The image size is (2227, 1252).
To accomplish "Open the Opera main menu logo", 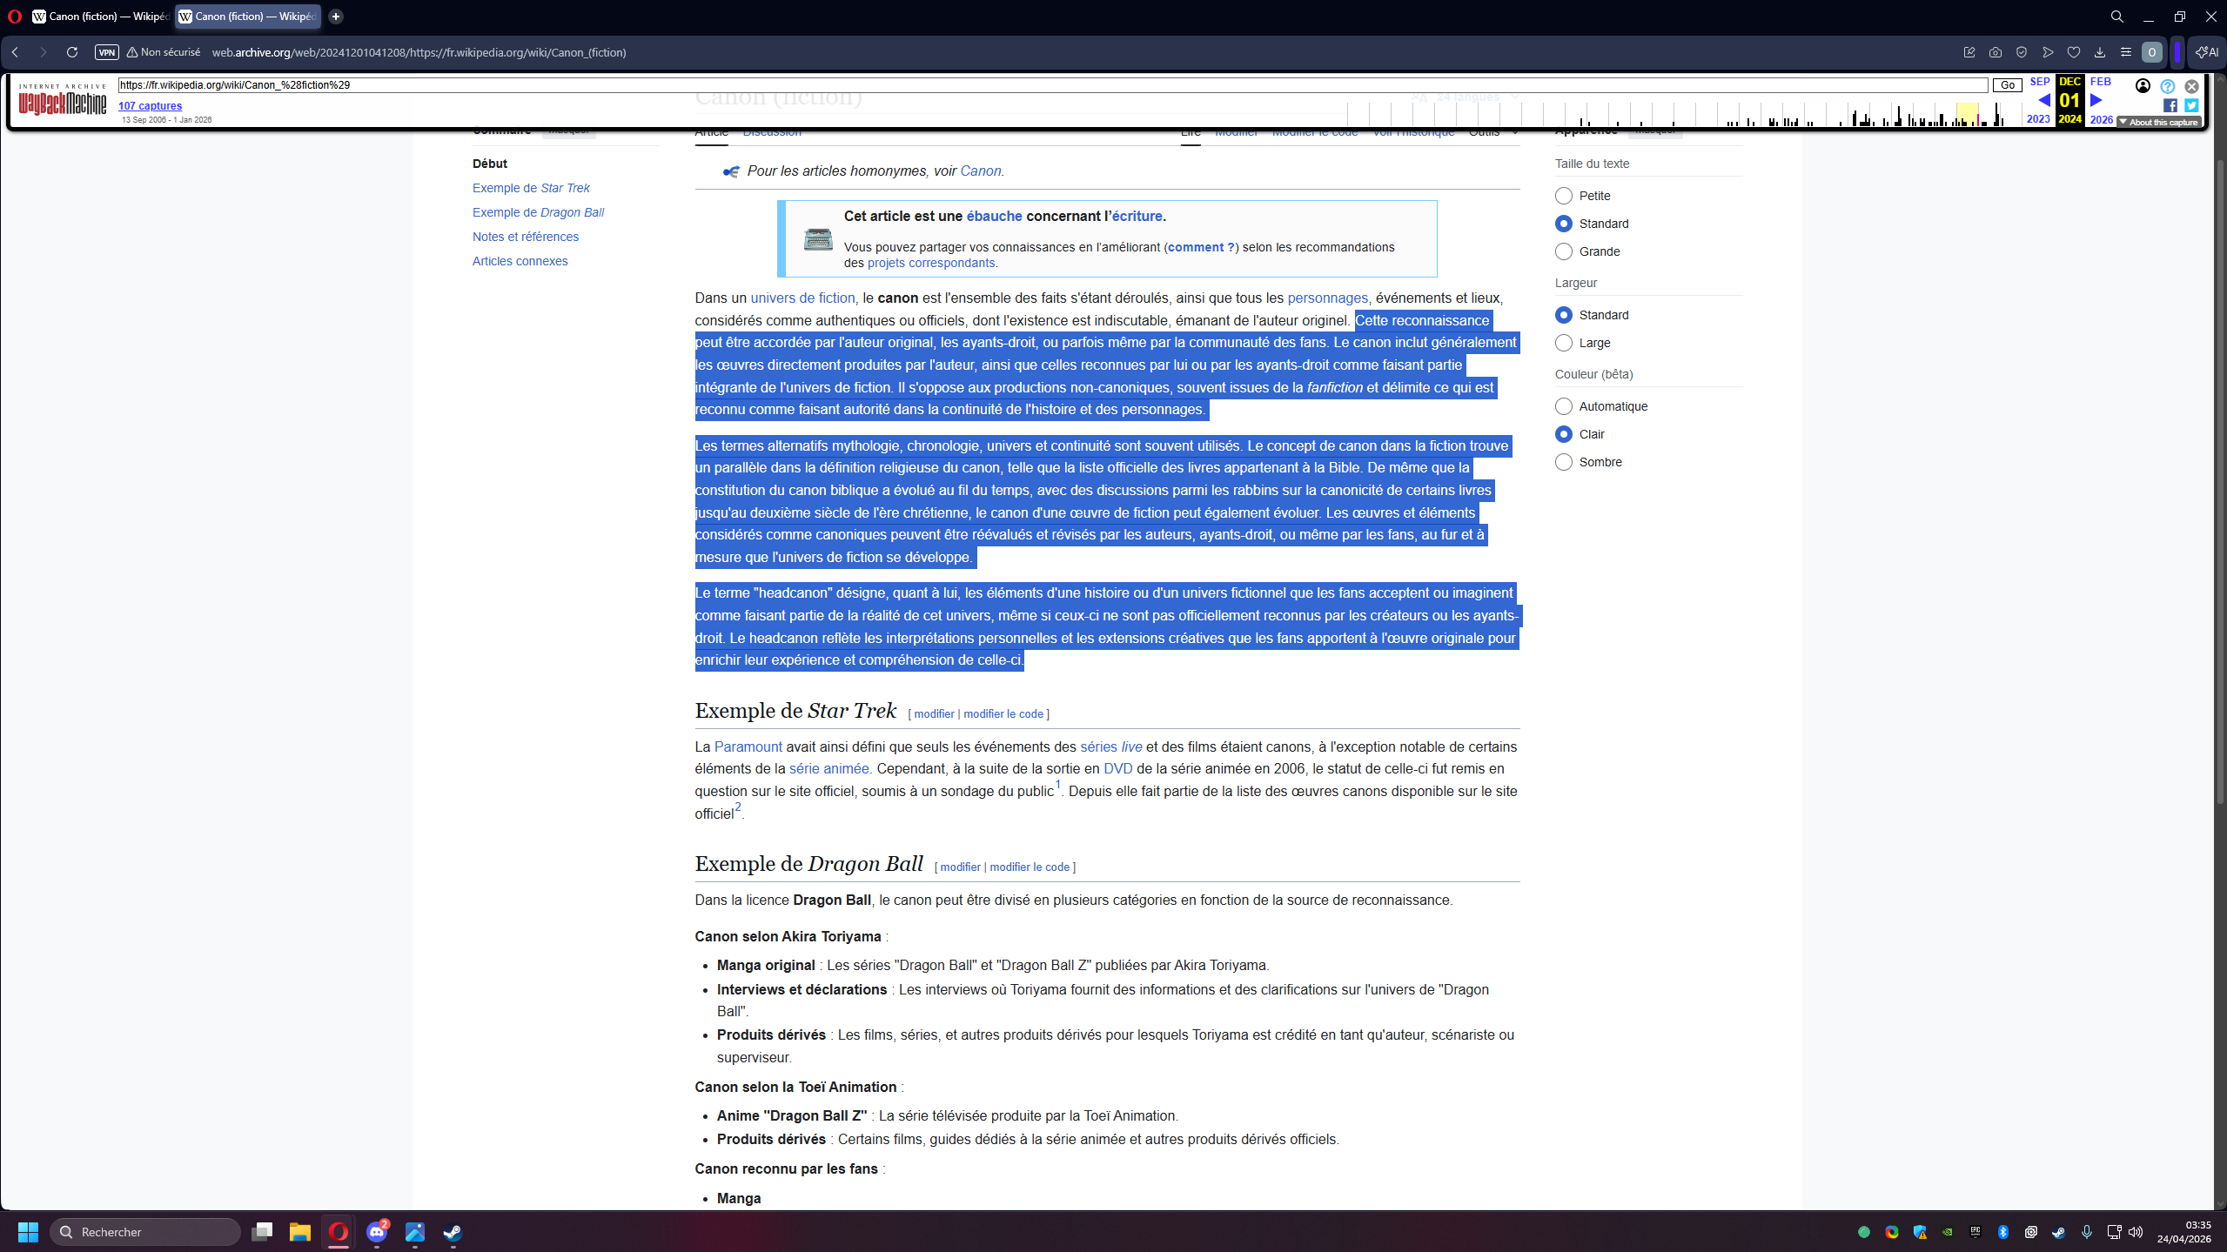I will click(15, 17).
